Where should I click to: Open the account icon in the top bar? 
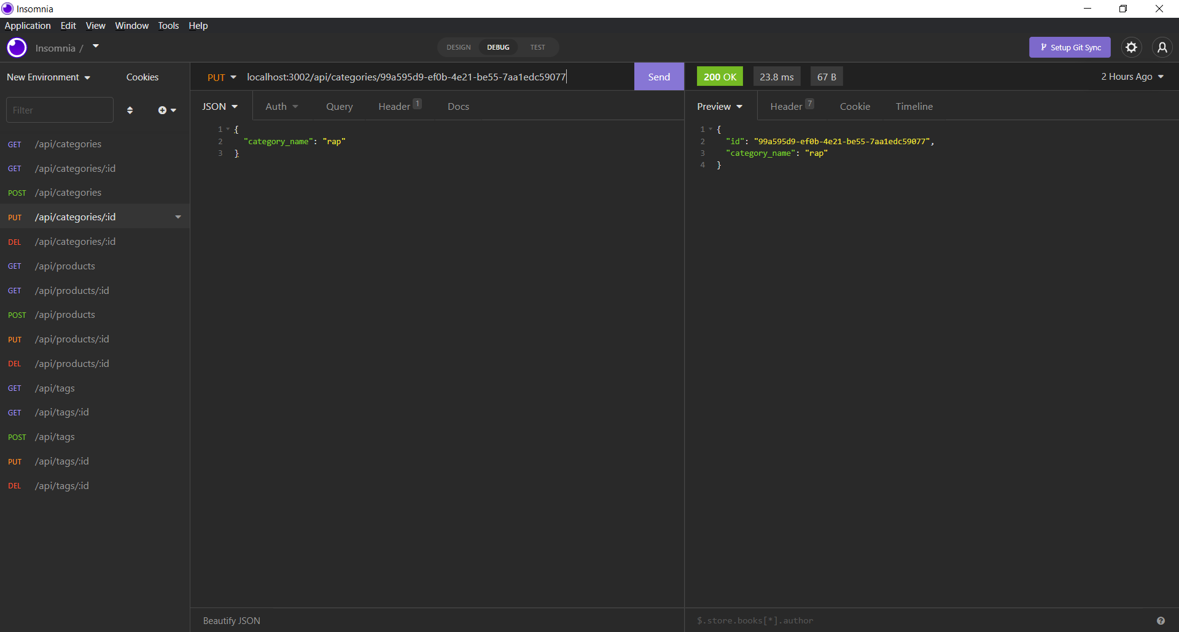pos(1162,47)
